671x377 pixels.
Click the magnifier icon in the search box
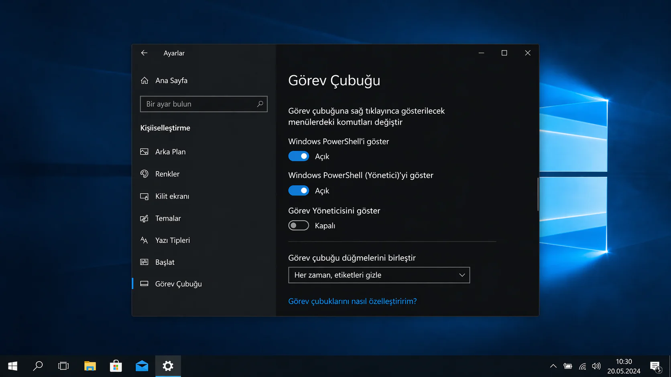260,104
